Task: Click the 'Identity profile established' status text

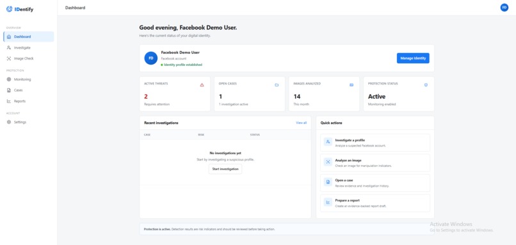Action: coord(183,65)
